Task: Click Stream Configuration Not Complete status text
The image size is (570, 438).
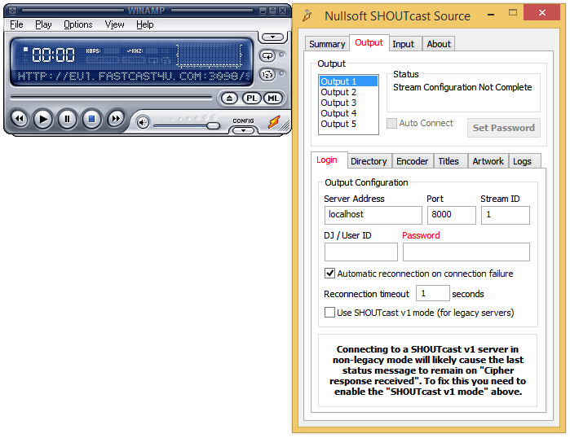Action: pyautogui.click(x=462, y=87)
